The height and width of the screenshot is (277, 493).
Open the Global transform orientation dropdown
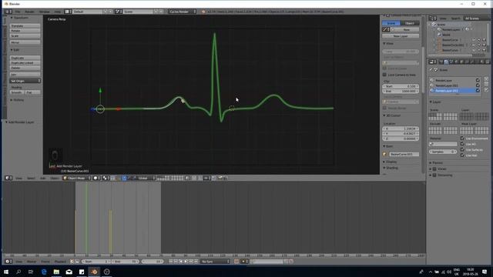[x=146, y=178]
